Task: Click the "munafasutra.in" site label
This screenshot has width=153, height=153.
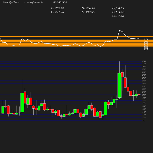Action: pos(35,2)
